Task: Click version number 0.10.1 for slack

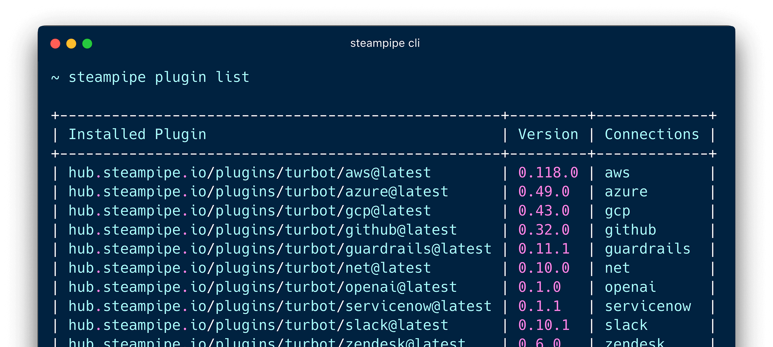Action: coord(544,325)
